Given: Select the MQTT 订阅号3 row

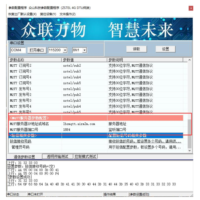Looking at the screenshot, I should click(x=96, y=71).
